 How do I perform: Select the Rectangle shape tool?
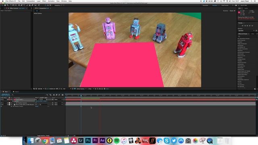[x=19, y=5]
